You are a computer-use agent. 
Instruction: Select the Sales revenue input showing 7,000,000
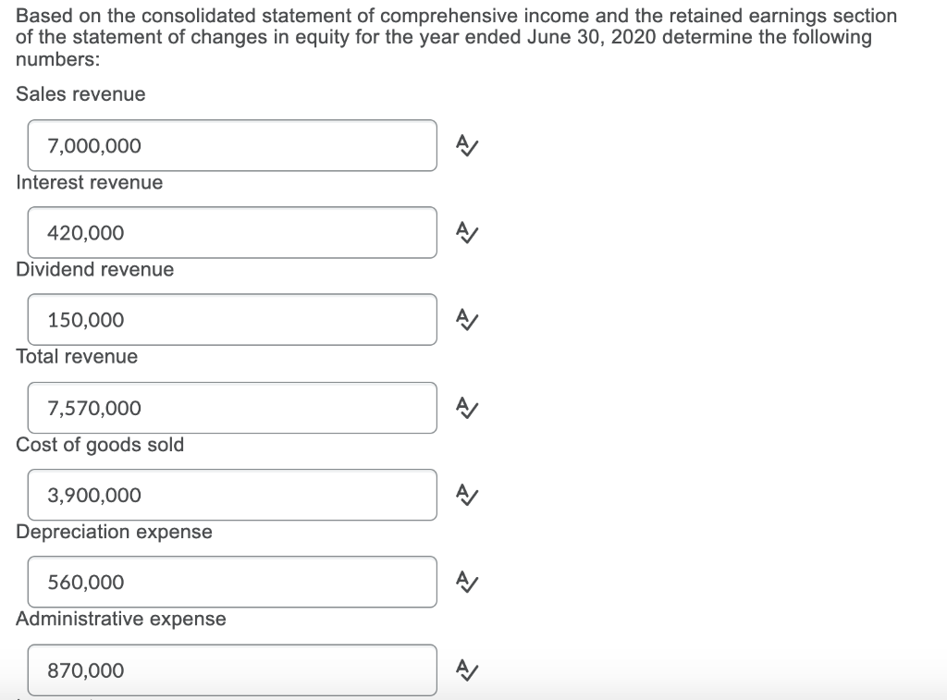[x=232, y=145]
